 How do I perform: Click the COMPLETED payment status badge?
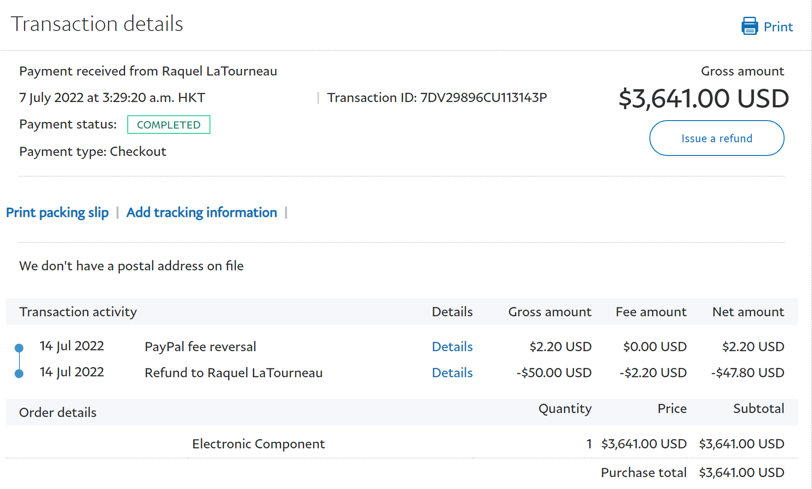168,125
